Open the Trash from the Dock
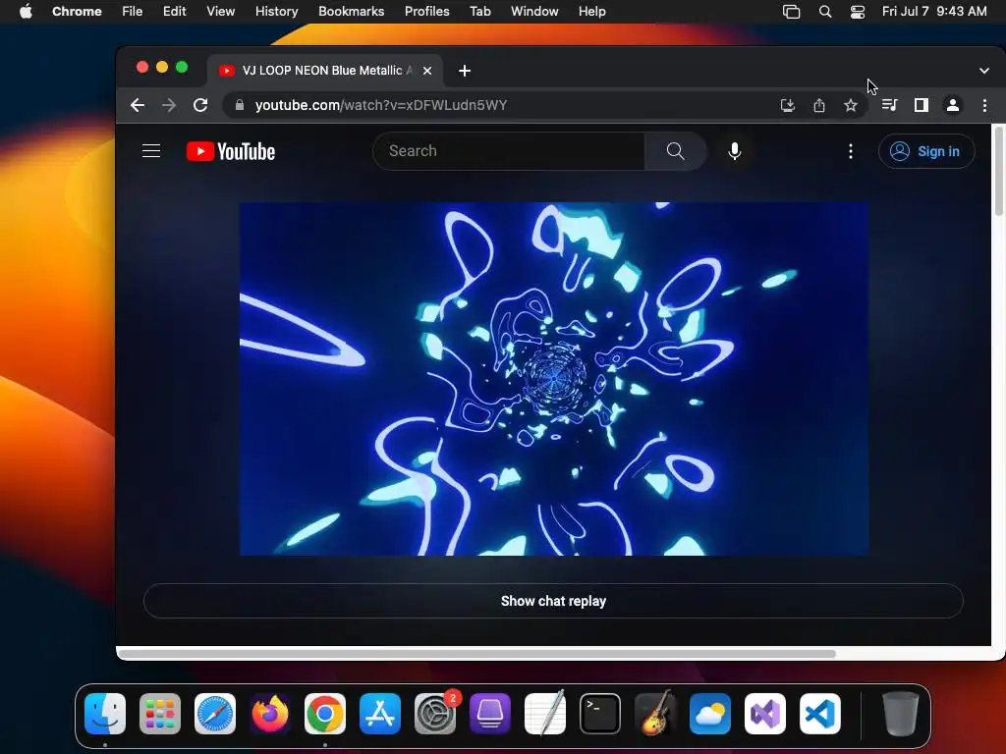The height and width of the screenshot is (754, 1006). pos(901,714)
